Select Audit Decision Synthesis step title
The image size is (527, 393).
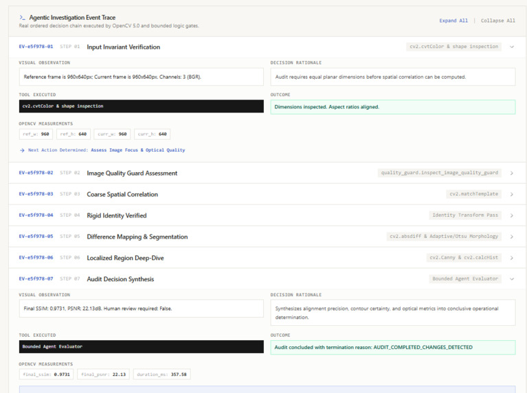[x=120, y=279]
